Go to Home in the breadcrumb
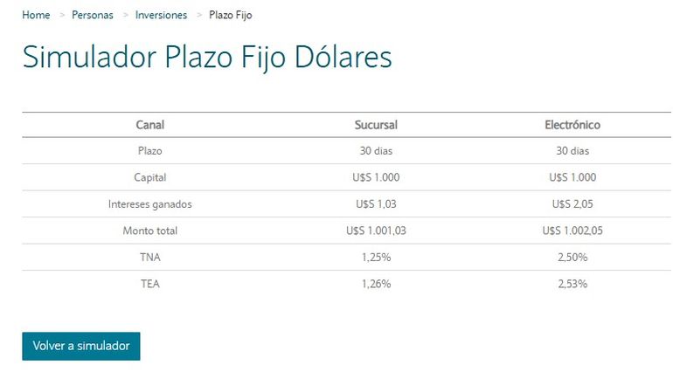The image size is (673, 372). [36, 15]
